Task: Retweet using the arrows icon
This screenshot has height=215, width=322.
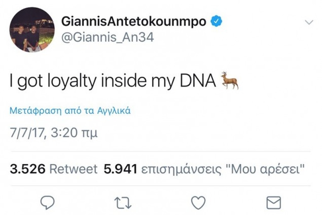Action: coord(123,202)
